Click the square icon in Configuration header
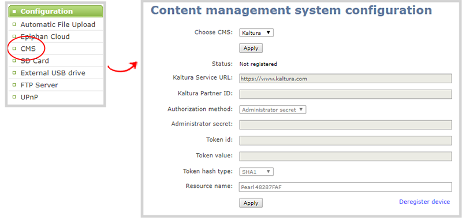This screenshot has height=218, width=462. (x=14, y=12)
